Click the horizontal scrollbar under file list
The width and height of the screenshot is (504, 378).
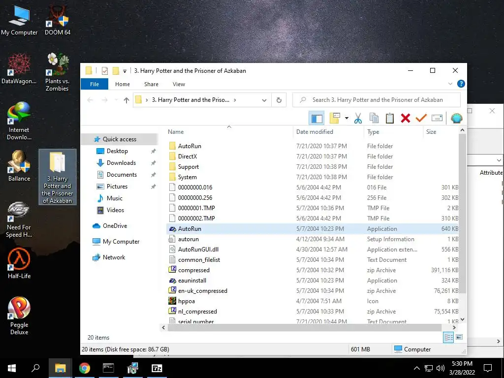304,327
